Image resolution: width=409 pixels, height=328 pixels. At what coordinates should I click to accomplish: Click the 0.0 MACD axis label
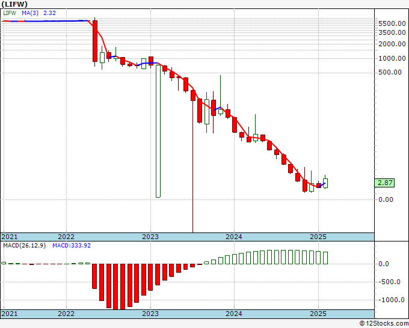pos(384,264)
